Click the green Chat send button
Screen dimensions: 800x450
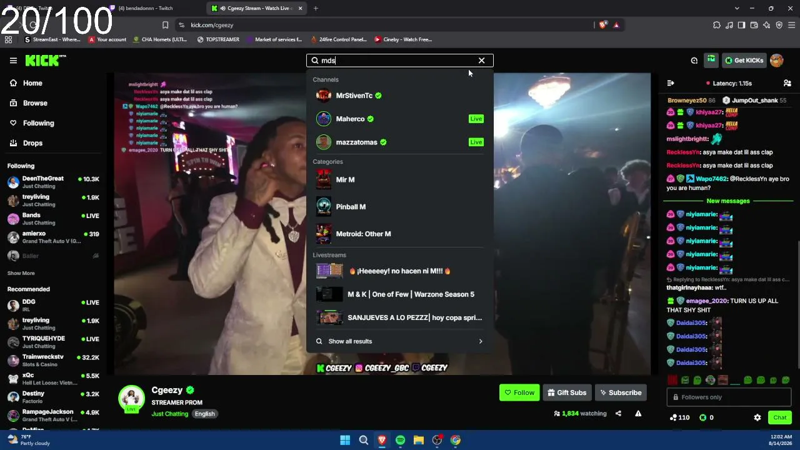pyautogui.click(x=779, y=417)
